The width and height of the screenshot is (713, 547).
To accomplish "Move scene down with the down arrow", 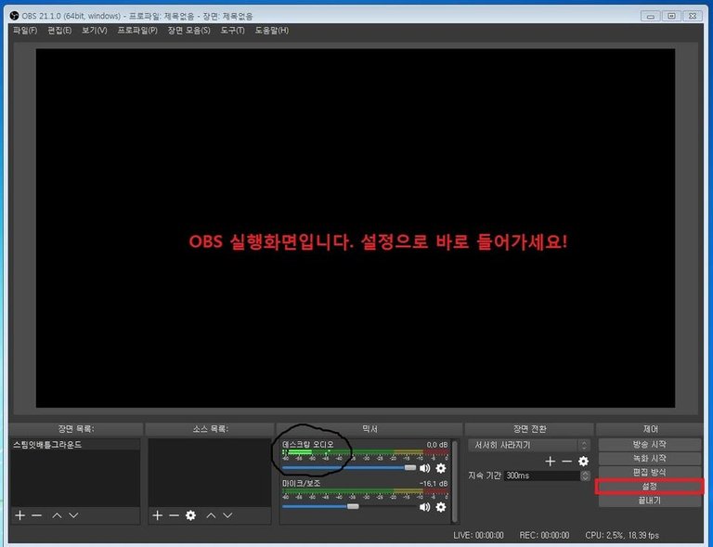I will click(73, 515).
